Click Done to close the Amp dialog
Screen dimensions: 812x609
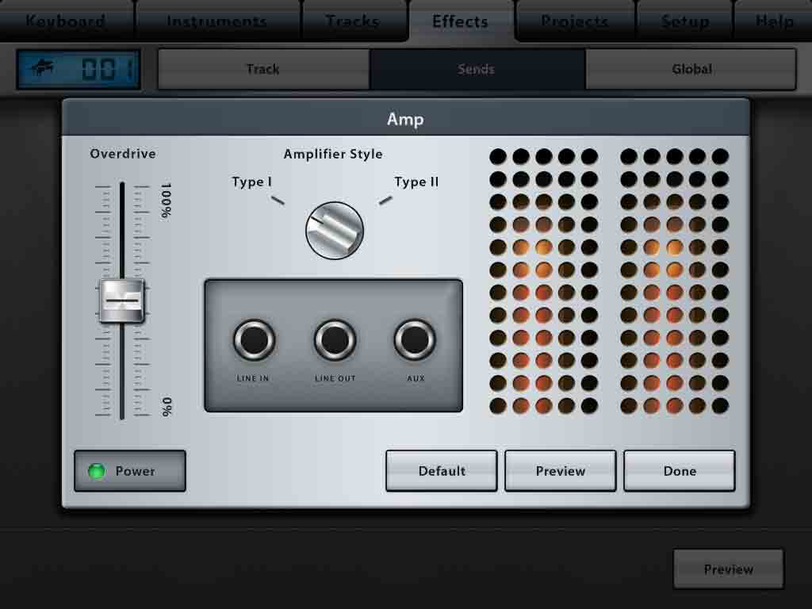click(x=679, y=470)
